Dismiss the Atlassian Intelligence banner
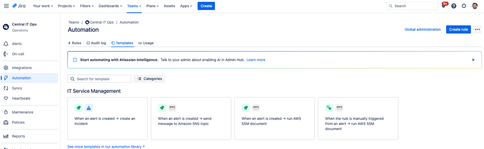Screen dimensions: 484x149 coord(473,60)
